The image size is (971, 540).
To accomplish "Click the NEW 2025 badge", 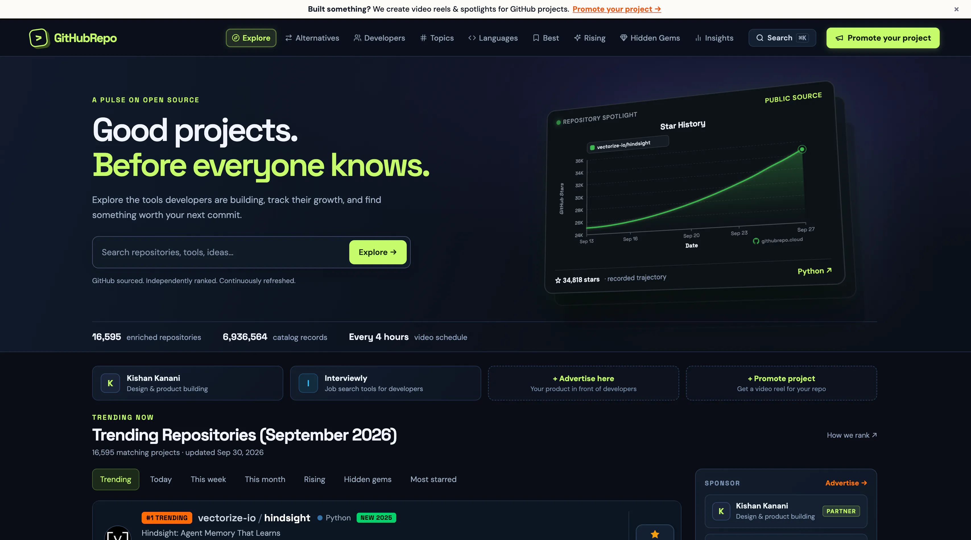I will point(376,518).
